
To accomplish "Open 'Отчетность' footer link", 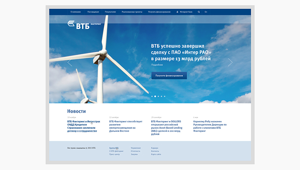I will tap(135, 151).
